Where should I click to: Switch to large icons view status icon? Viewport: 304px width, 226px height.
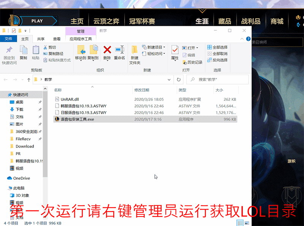coord(247,223)
